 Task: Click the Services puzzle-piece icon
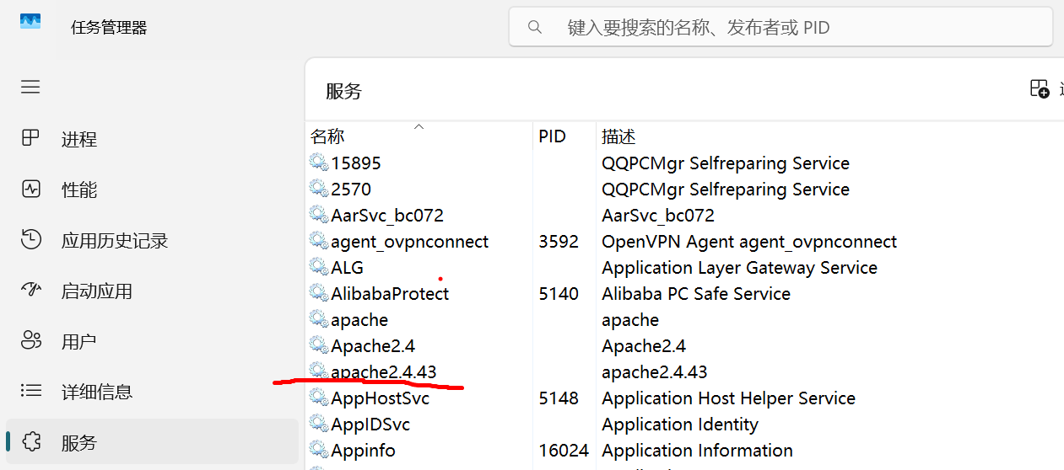pyautogui.click(x=31, y=441)
